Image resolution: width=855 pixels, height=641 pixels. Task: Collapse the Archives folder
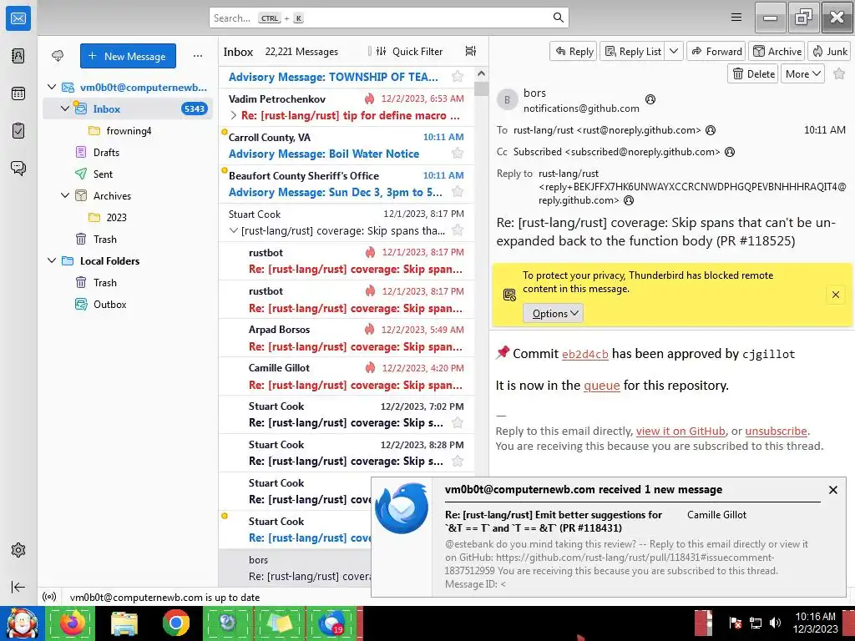coord(65,195)
